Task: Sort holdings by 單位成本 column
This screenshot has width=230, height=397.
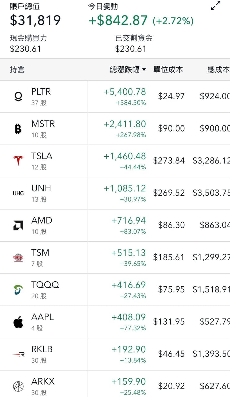Action: click(168, 69)
